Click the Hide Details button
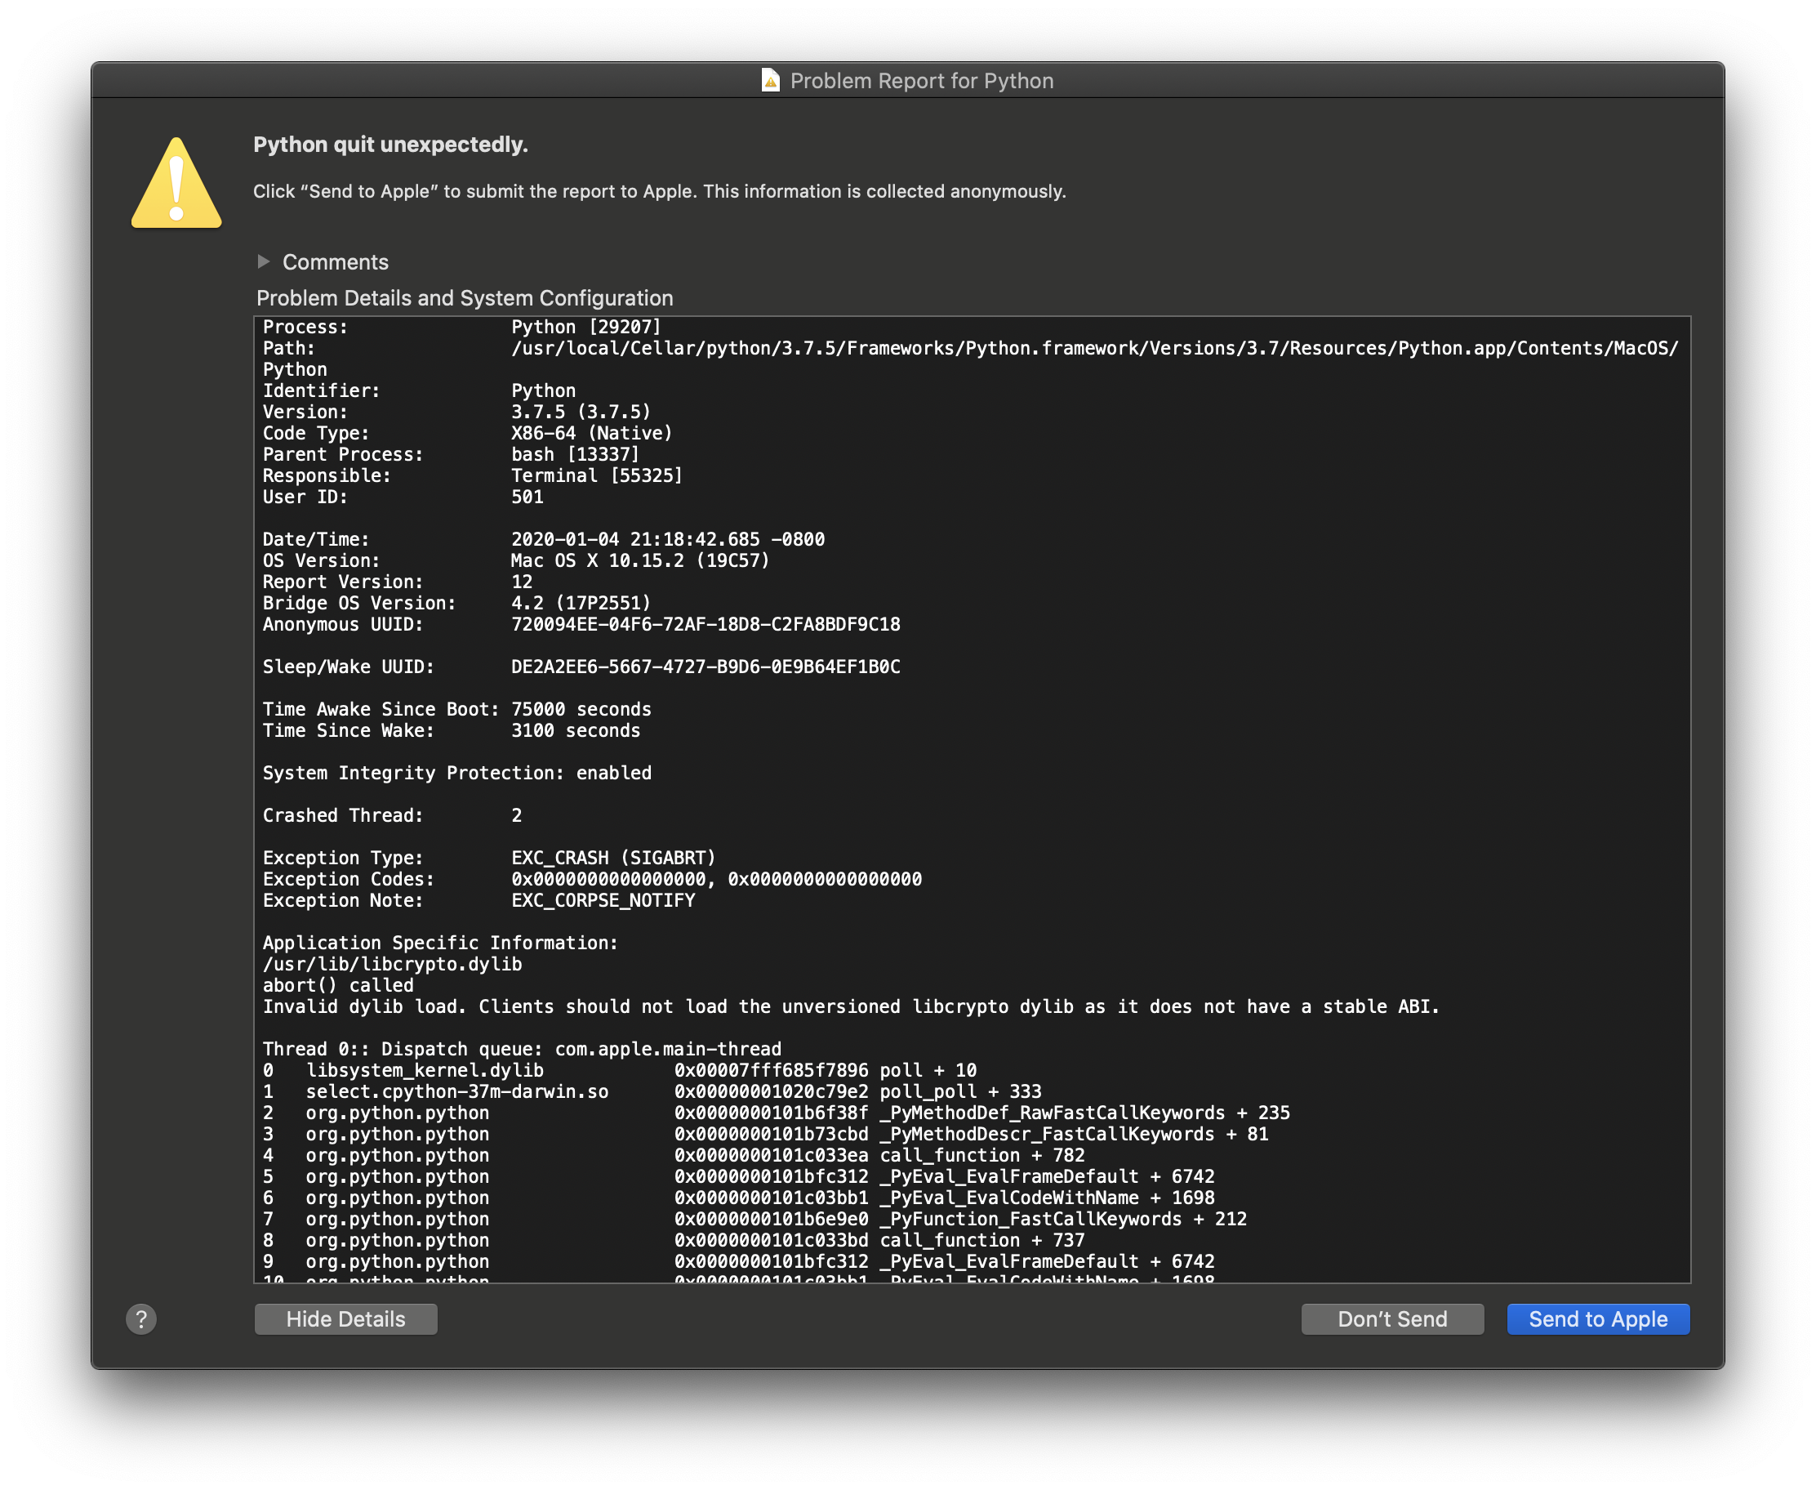 click(x=345, y=1319)
